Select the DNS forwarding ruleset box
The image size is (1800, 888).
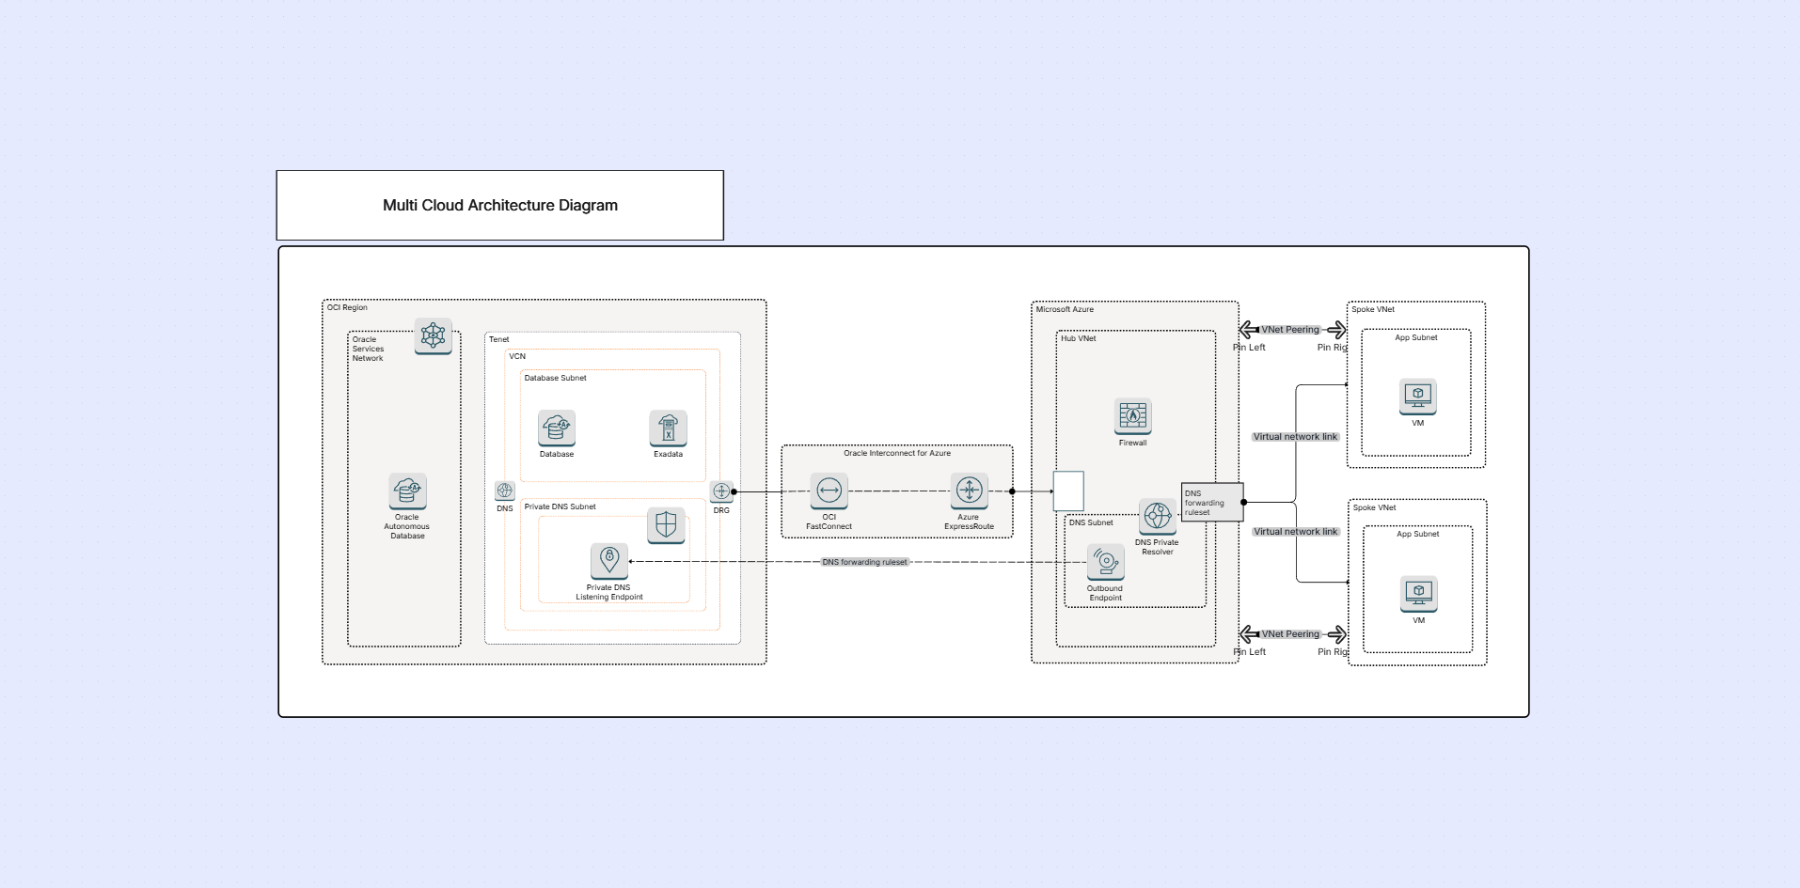[1212, 502]
